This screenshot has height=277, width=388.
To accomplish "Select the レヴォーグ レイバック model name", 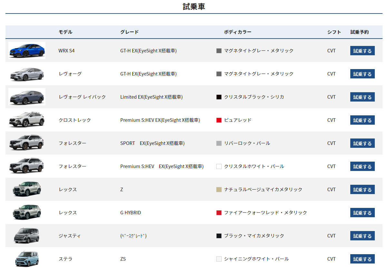I will pos(82,97).
